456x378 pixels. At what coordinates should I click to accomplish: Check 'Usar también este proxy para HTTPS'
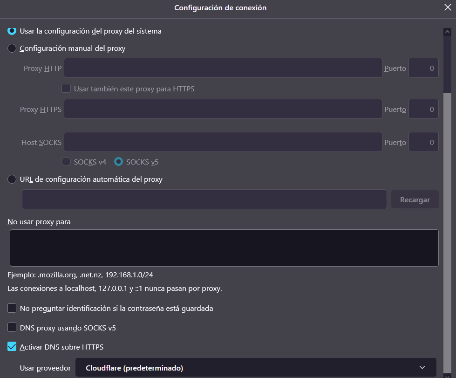(66, 88)
